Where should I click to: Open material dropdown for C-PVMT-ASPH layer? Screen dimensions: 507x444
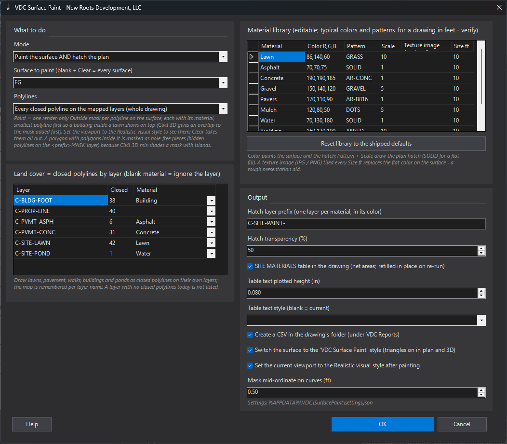coord(211,222)
